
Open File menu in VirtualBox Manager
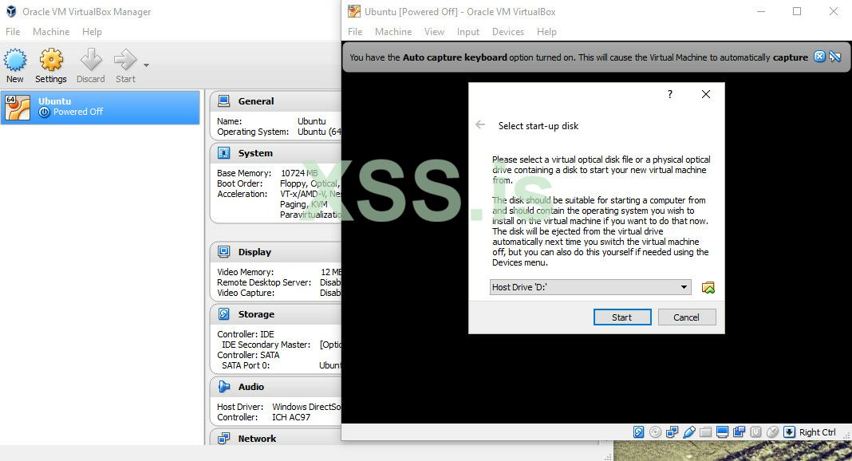[x=13, y=32]
